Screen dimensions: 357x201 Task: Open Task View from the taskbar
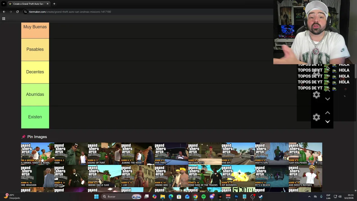click(x=146, y=197)
